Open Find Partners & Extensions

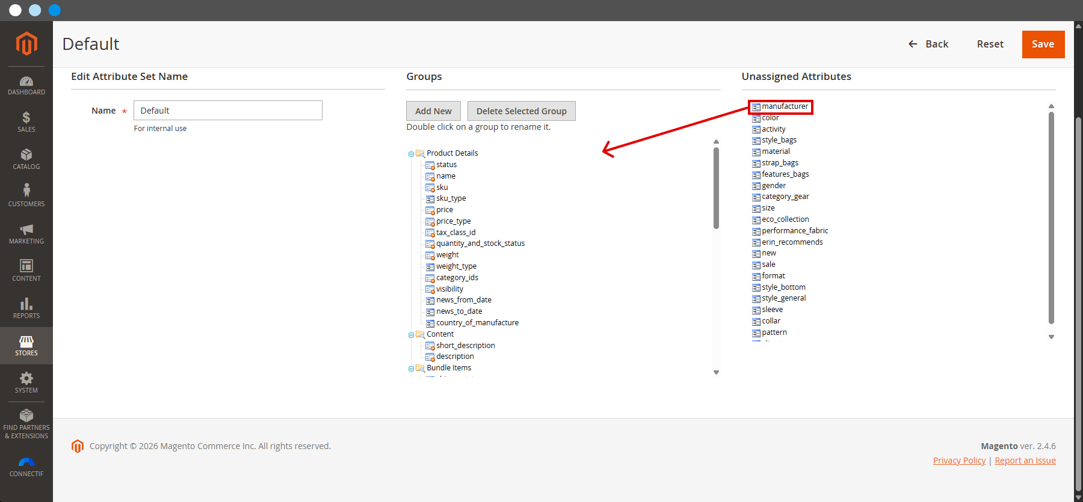pyautogui.click(x=26, y=424)
